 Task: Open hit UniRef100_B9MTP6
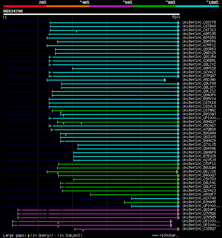[x=199, y=41]
